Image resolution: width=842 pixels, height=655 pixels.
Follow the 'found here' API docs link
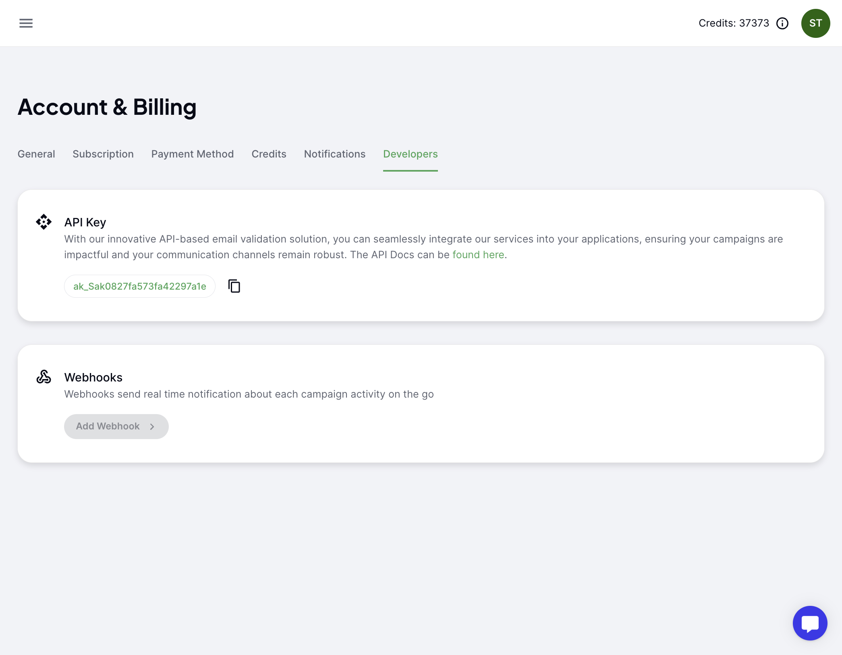coord(478,255)
